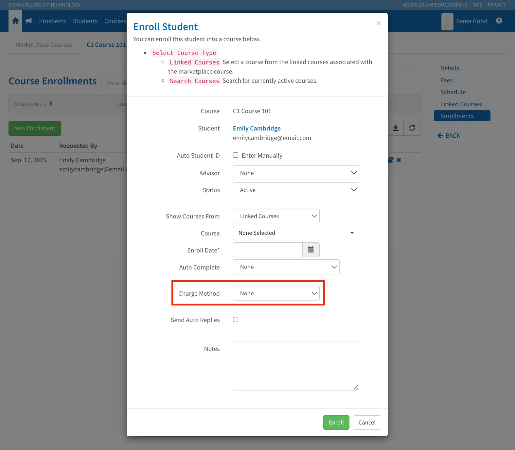The width and height of the screenshot is (515, 450).
Task: Open the announcements megaphone icon
Action: pos(29,21)
